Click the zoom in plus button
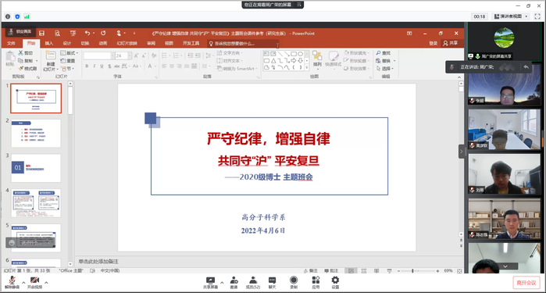Image resolution: width=546 pixels, height=293 pixels. point(437,270)
